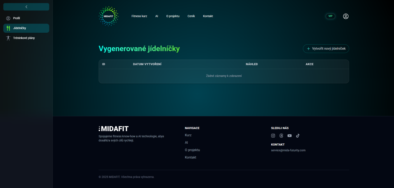Image resolution: width=394 pixels, height=188 pixels.
Task: Open the TikTok icon in footer
Action: tap(298, 136)
